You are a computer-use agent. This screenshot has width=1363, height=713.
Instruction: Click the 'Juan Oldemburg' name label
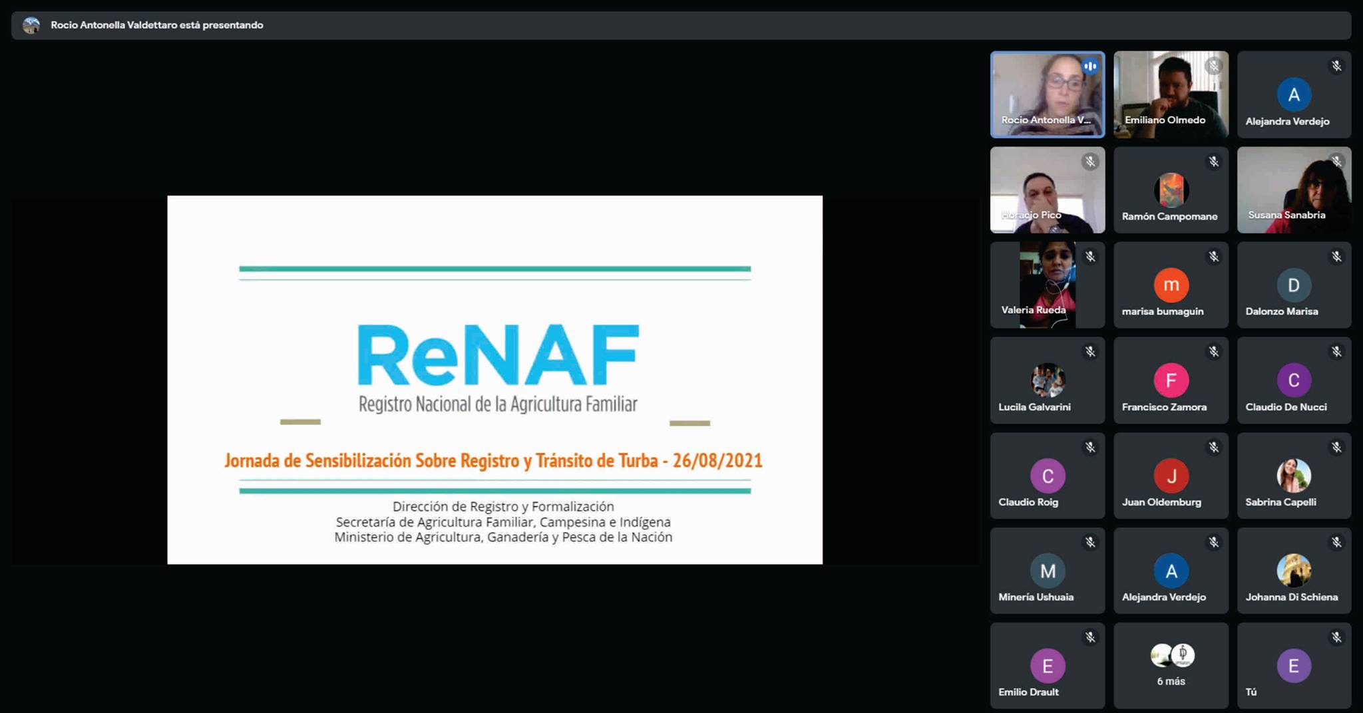[x=1161, y=502]
